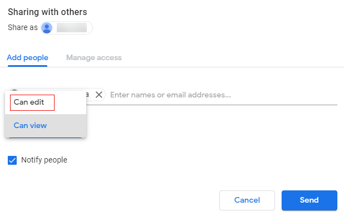Click the Notify people label text
This screenshot has width=344, height=216.
[x=44, y=160]
